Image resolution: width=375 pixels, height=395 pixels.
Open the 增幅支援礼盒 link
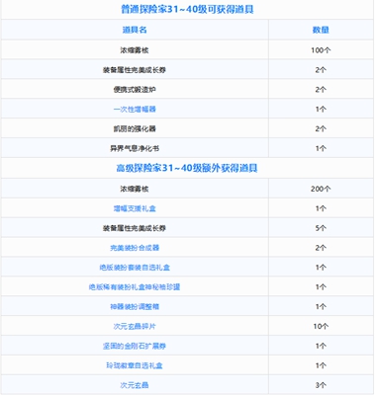[135, 208]
